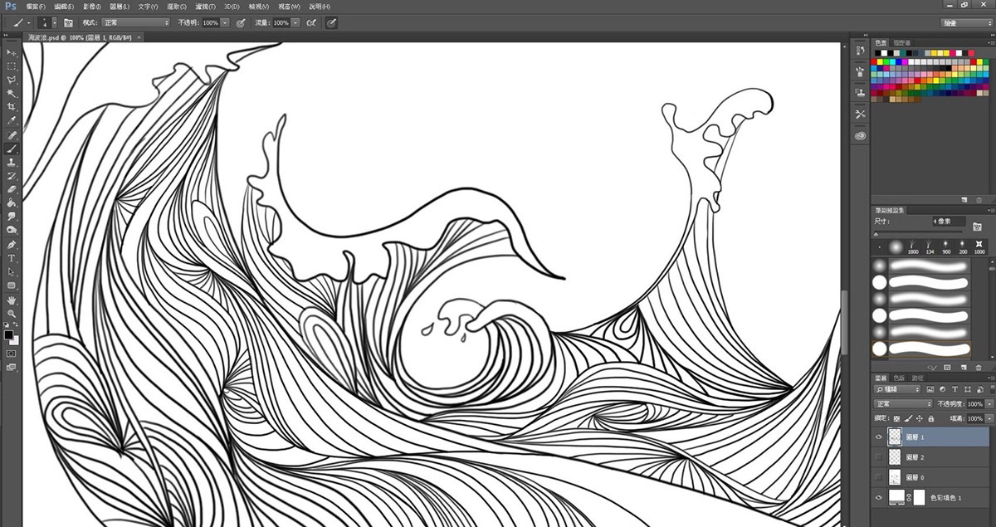Expand the 不透明 opacity dropdown in options bar
Image resolution: width=996 pixels, height=527 pixels.
click(225, 23)
